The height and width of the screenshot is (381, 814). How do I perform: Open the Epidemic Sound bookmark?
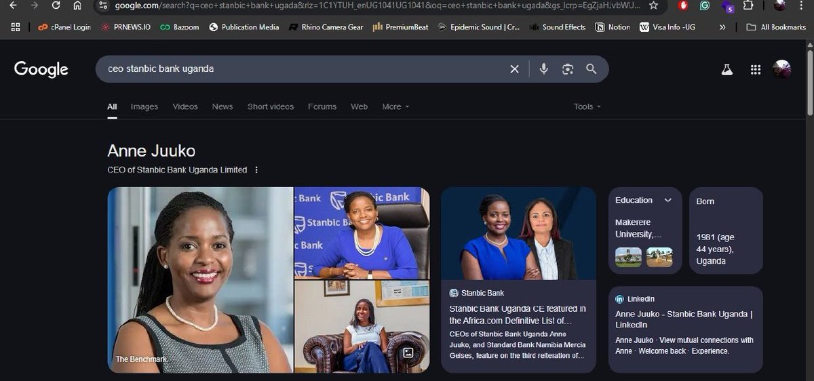coord(479,27)
